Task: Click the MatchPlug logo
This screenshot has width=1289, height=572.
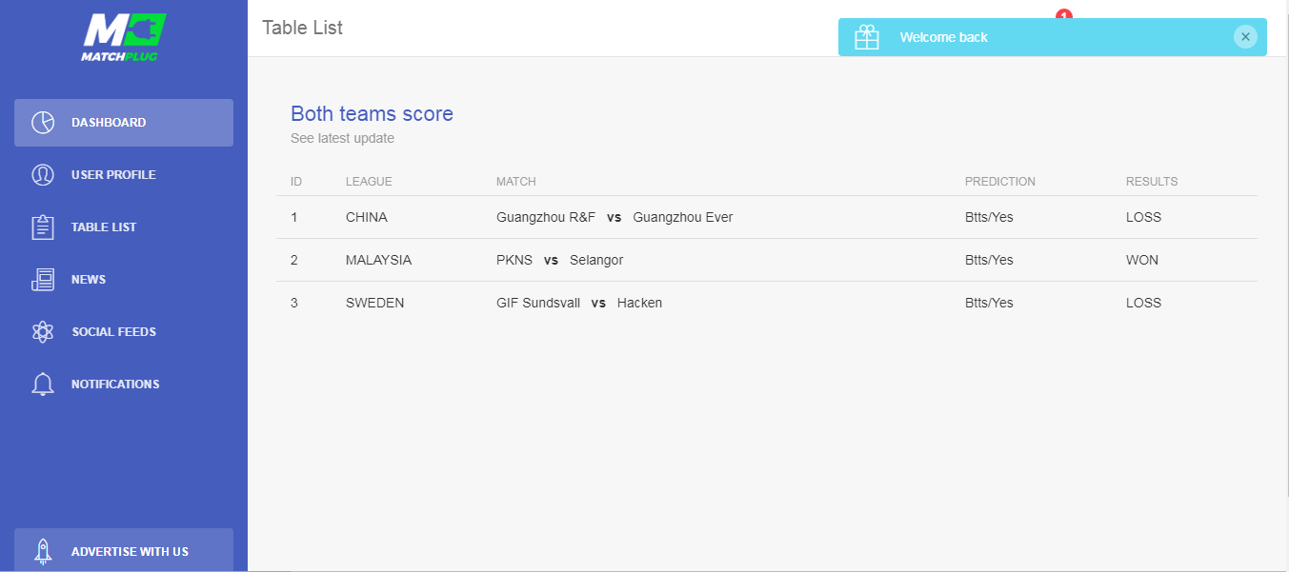Action: pyautogui.click(x=124, y=38)
